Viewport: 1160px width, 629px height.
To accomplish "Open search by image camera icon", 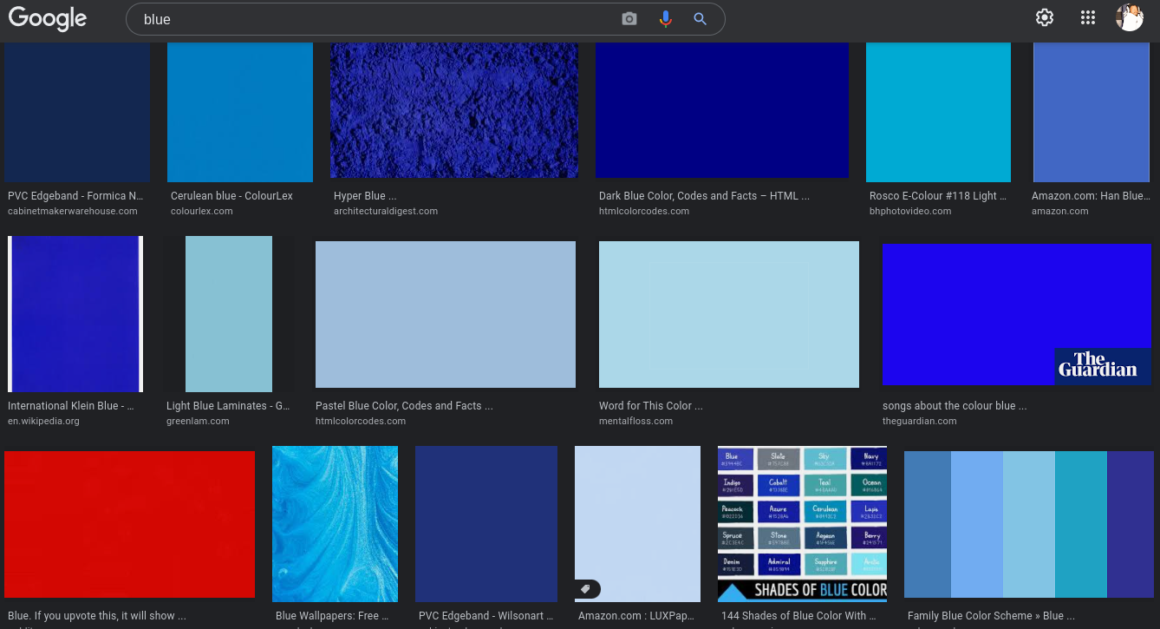I will point(629,19).
